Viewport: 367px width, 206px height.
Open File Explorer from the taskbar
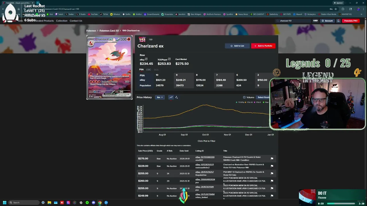pos(49,203)
